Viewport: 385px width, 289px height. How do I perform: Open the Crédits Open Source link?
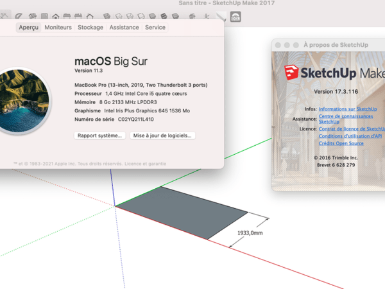click(x=341, y=143)
